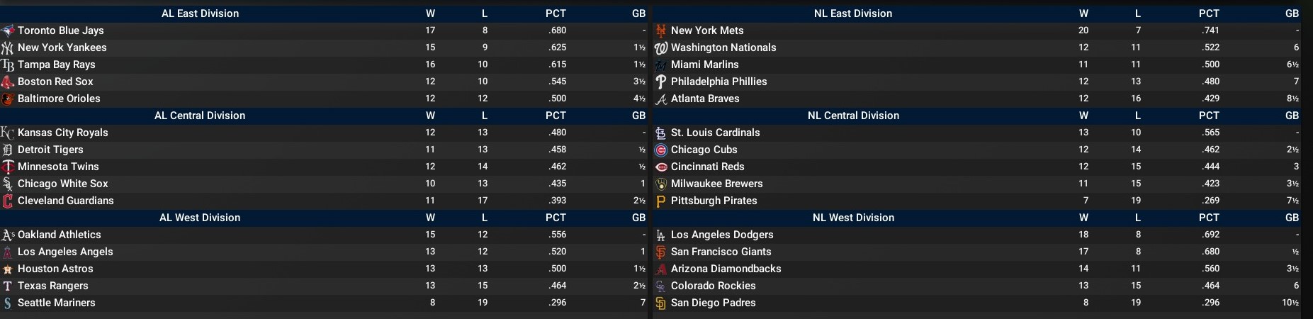Click the Toronto Blue Jays logo icon

point(8,30)
